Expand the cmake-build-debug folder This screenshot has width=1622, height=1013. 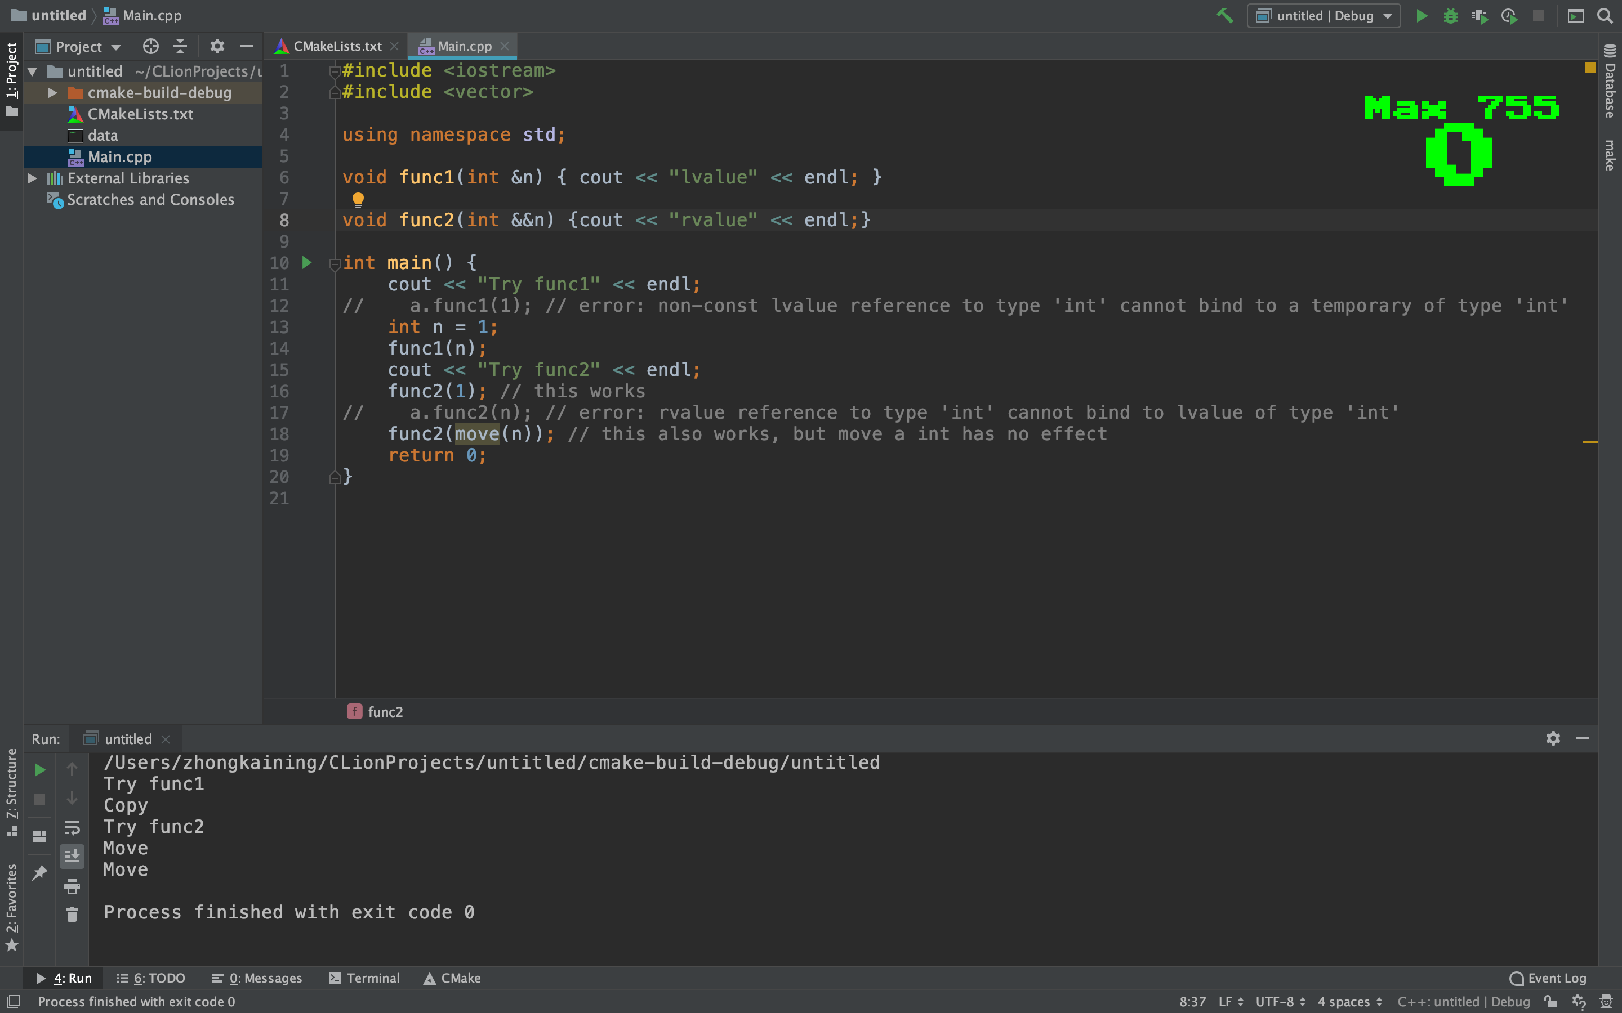coord(52,92)
